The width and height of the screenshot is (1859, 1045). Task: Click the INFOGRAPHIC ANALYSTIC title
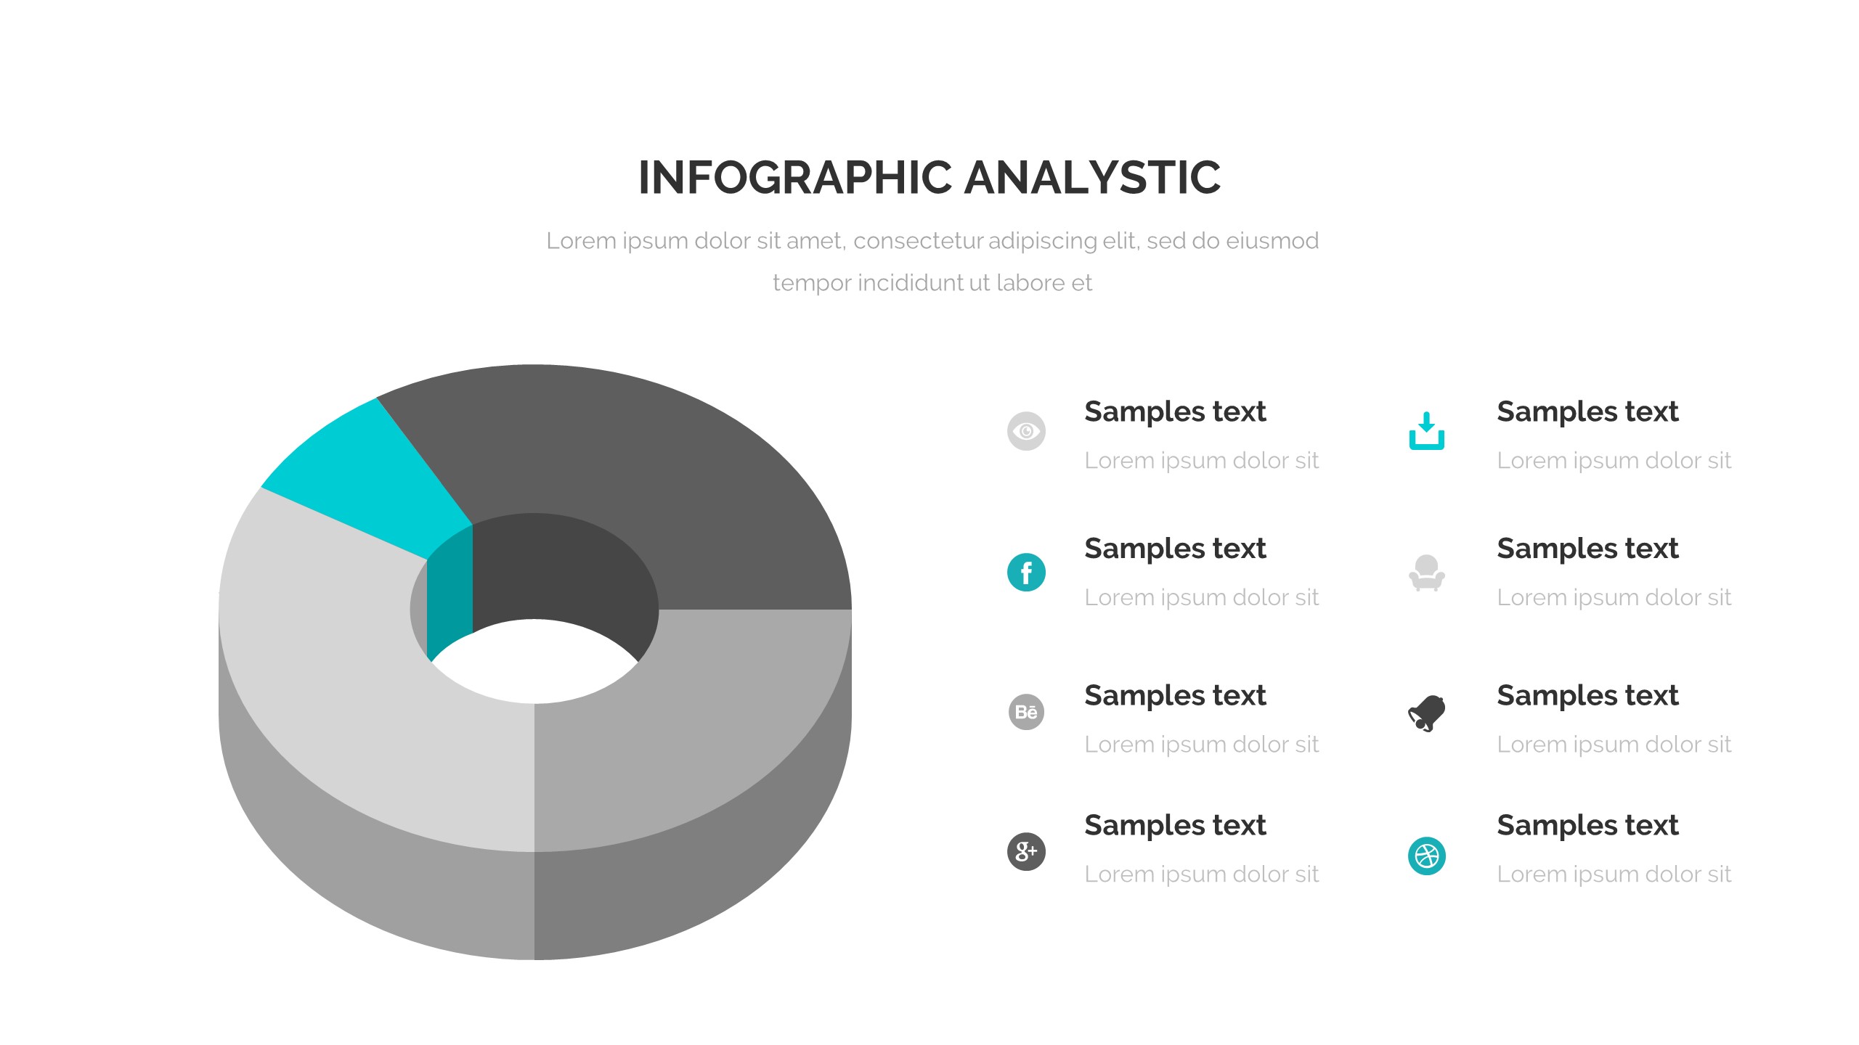(929, 178)
